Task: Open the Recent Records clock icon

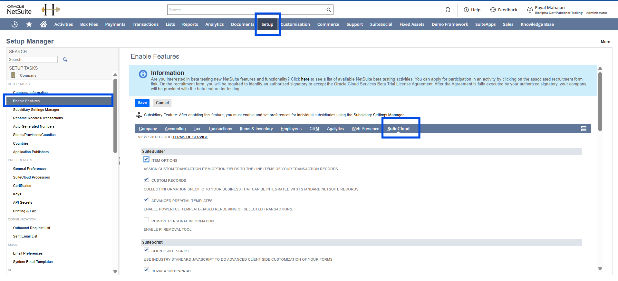Action: click(14, 24)
